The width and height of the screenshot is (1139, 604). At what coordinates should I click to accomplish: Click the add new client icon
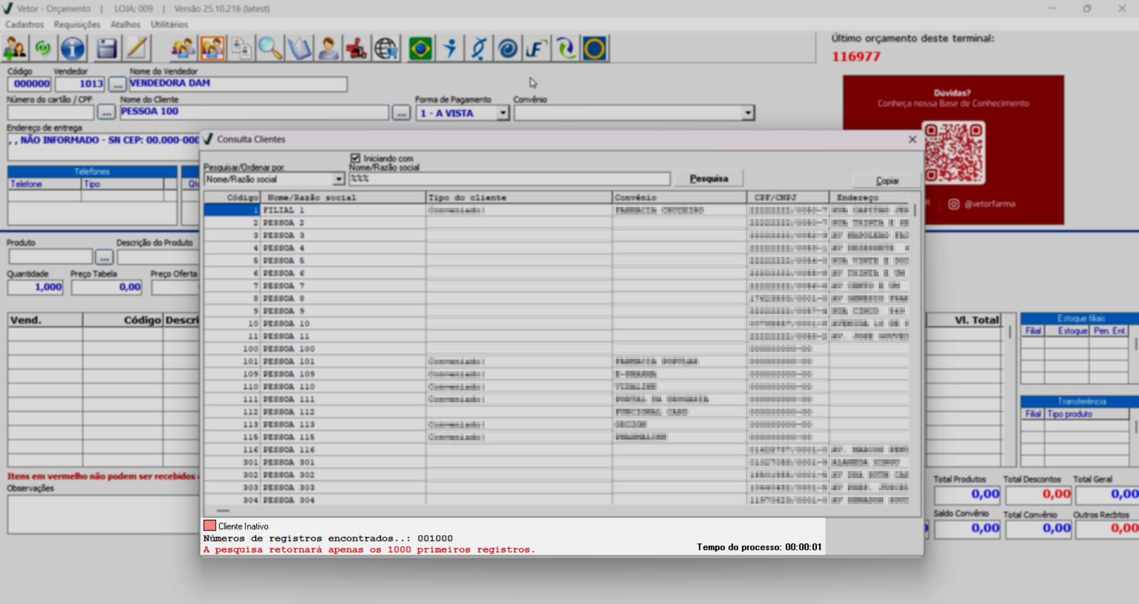pos(15,49)
